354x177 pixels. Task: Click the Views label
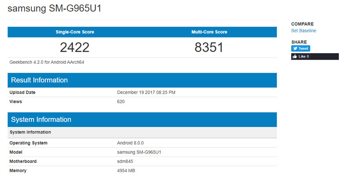15,102
